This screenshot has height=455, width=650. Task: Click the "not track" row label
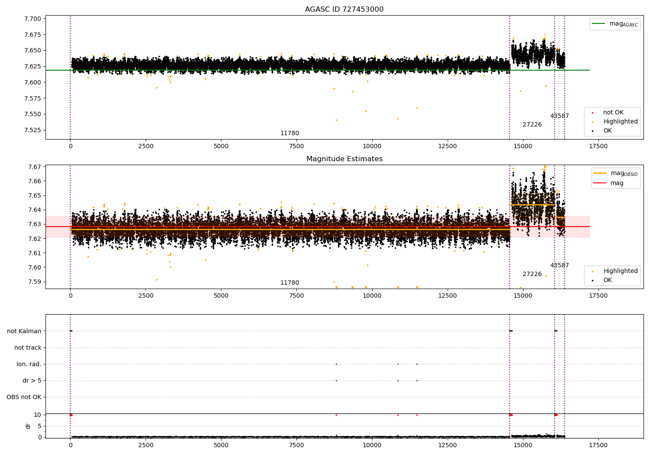coord(28,348)
